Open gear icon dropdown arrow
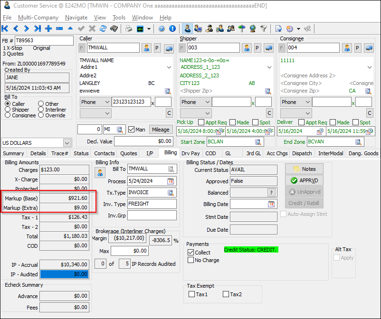Image resolution: width=381 pixels, height=319 pixels. click(298, 29)
